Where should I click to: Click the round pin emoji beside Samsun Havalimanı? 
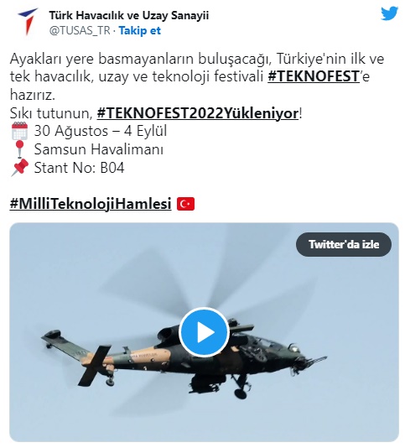19,149
